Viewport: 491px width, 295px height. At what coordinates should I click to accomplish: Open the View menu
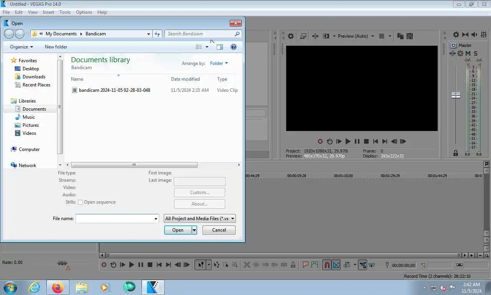point(33,12)
